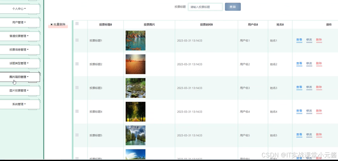Image resolution: width=338 pixels, height=161 pixels.
Task: Expand the 系统管理 sidebar menu
Action: coord(19,104)
